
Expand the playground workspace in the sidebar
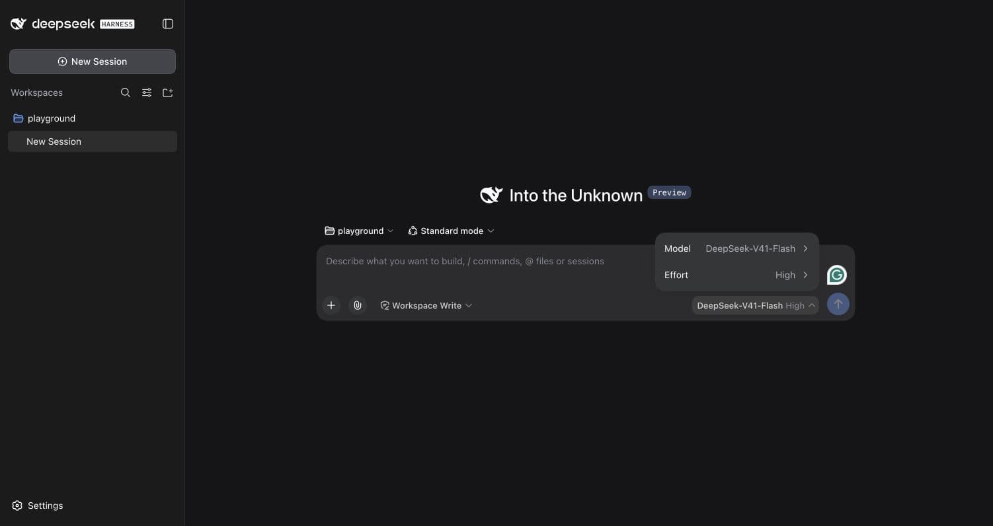pyautogui.click(x=93, y=118)
